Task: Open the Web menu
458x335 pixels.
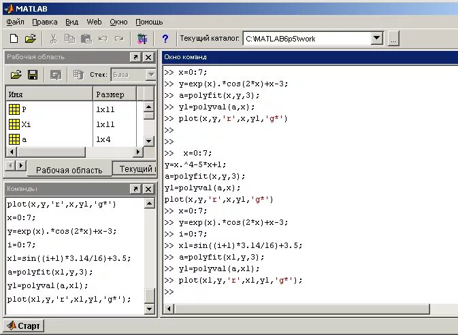Action: coord(94,22)
